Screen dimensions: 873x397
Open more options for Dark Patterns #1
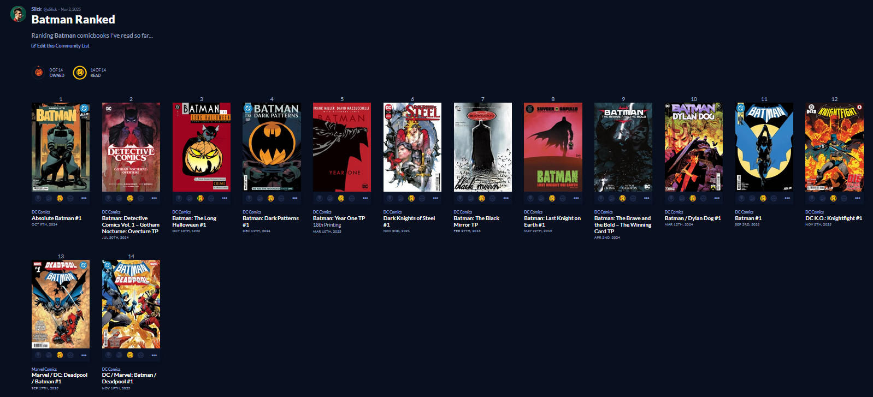click(294, 198)
